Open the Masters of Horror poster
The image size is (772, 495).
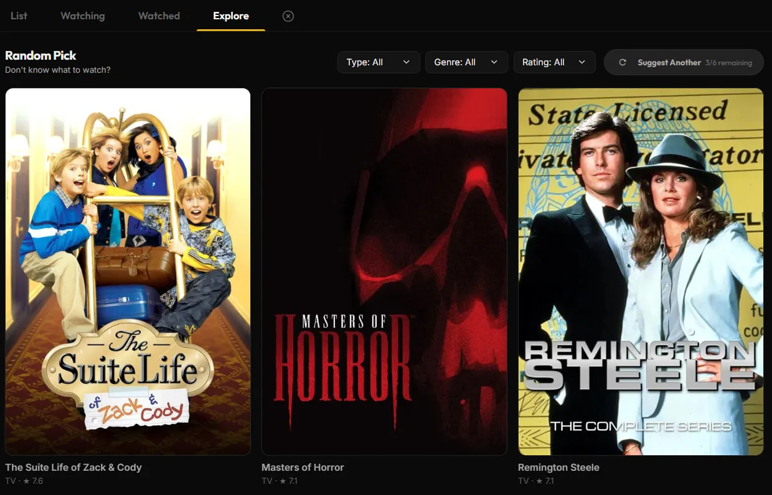click(384, 271)
